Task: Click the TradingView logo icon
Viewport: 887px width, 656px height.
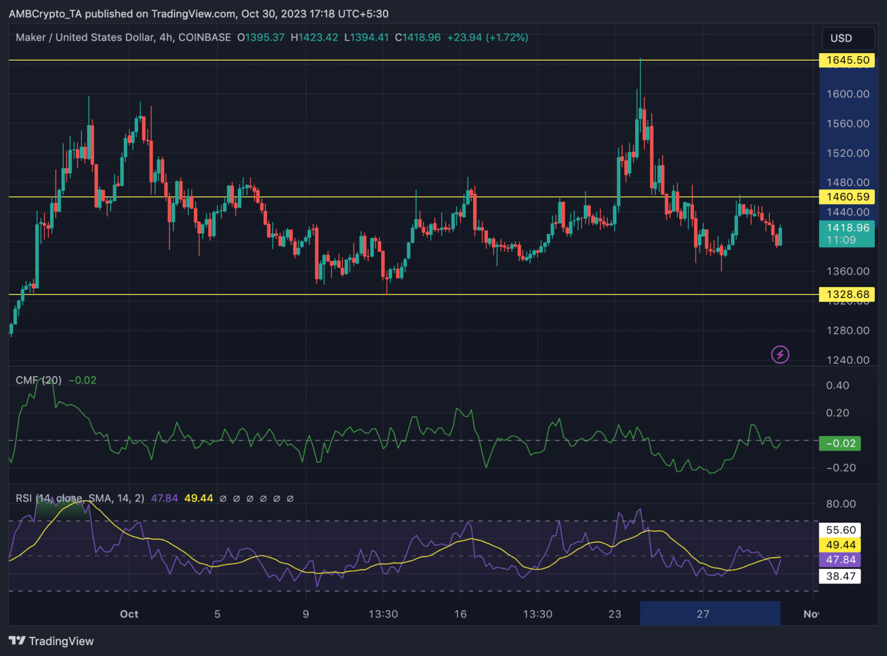Action: [x=17, y=641]
